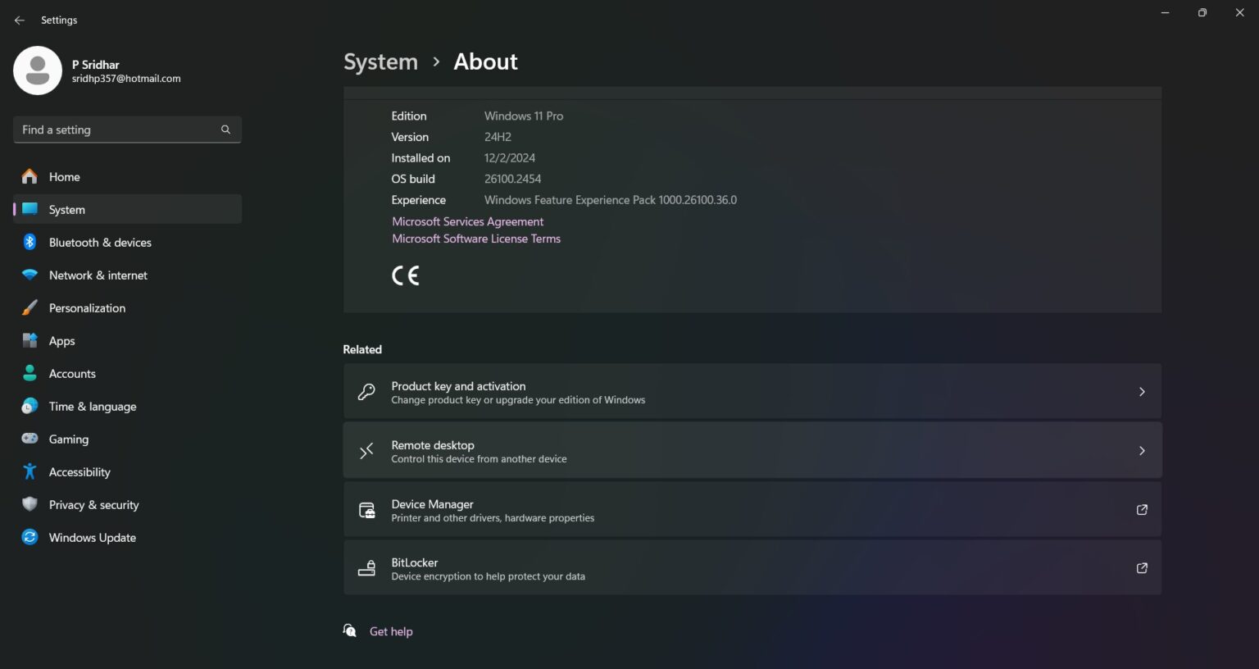Open BitLocker external link icon
1259x669 pixels.
click(1141, 567)
